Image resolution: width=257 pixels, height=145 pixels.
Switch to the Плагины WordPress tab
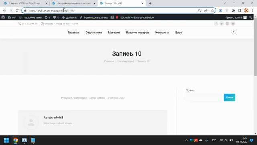click(24, 4)
